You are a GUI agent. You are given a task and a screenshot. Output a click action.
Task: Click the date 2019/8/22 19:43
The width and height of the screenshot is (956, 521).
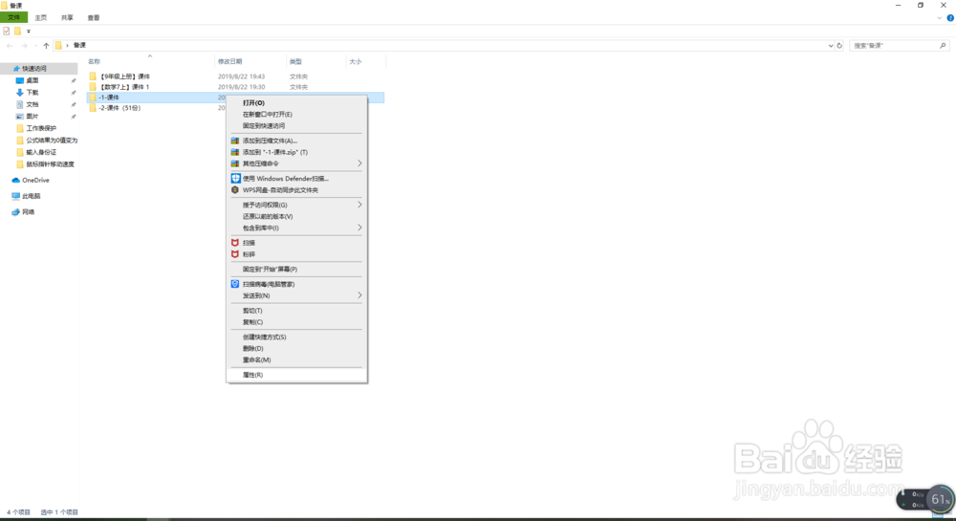[242, 76]
